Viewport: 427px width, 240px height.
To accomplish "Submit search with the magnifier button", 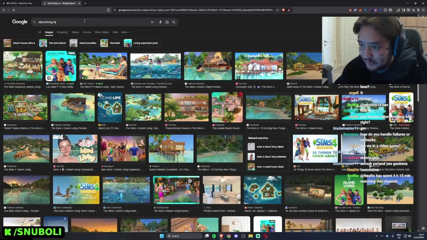I will (173, 22).
